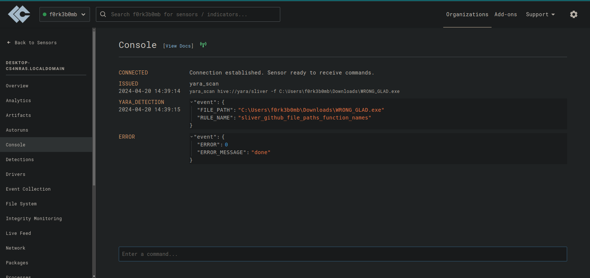Click the search magnifier icon
This screenshot has height=278, width=590.
click(x=103, y=14)
